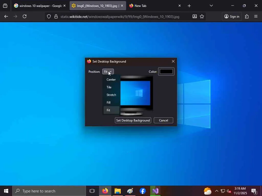Open the downloads panel icon

click(x=195, y=16)
